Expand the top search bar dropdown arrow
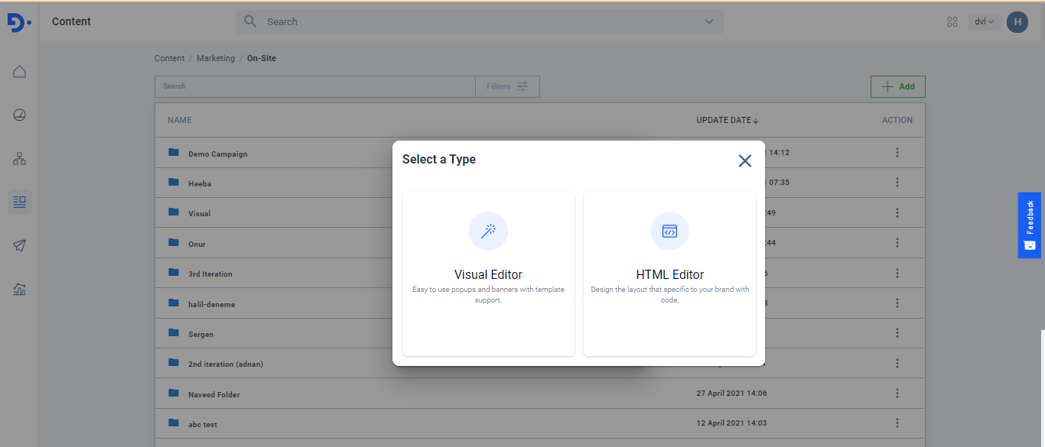1045x447 pixels. [x=709, y=21]
